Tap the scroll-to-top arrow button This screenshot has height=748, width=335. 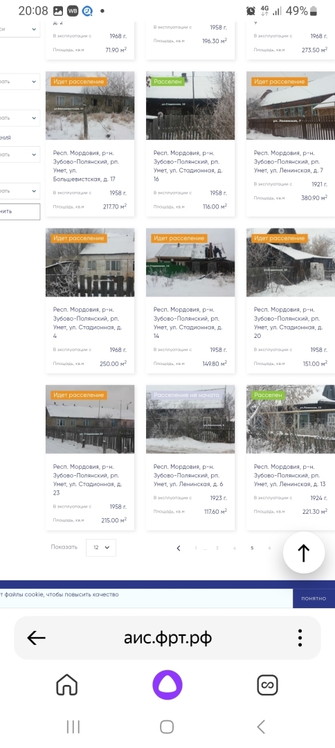(304, 553)
